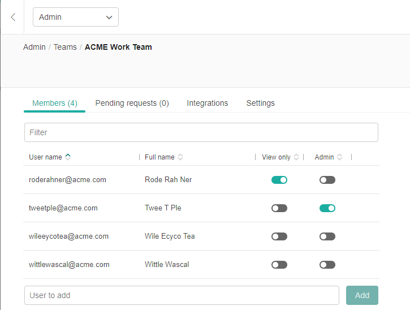Image resolution: width=410 pixels, height=310 pixels.
Task: Focus the Filter input field
Action: tap(201, 132)
